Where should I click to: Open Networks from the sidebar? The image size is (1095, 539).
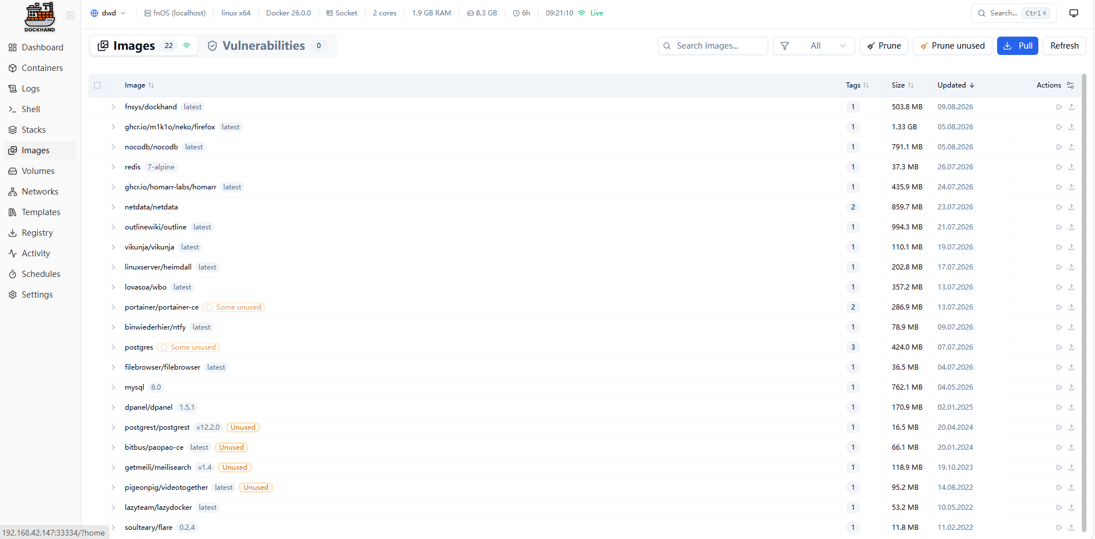click(x=40, y=192)
